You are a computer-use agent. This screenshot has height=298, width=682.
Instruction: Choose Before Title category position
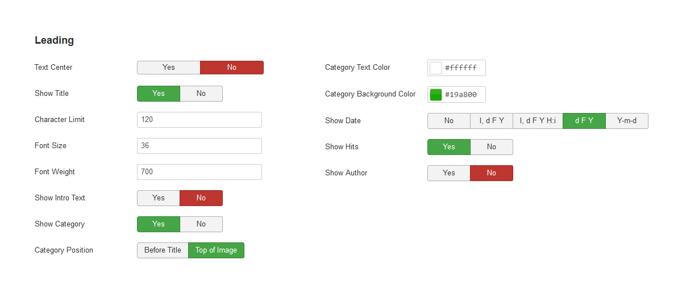[163, 250]
